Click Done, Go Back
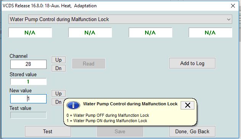The height and width of the screenshot is (139, 241). [192, 131]
